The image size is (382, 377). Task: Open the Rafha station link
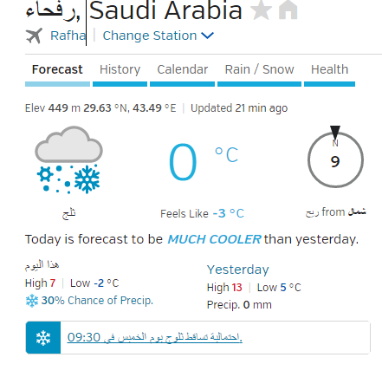click(x=68, y=36)
